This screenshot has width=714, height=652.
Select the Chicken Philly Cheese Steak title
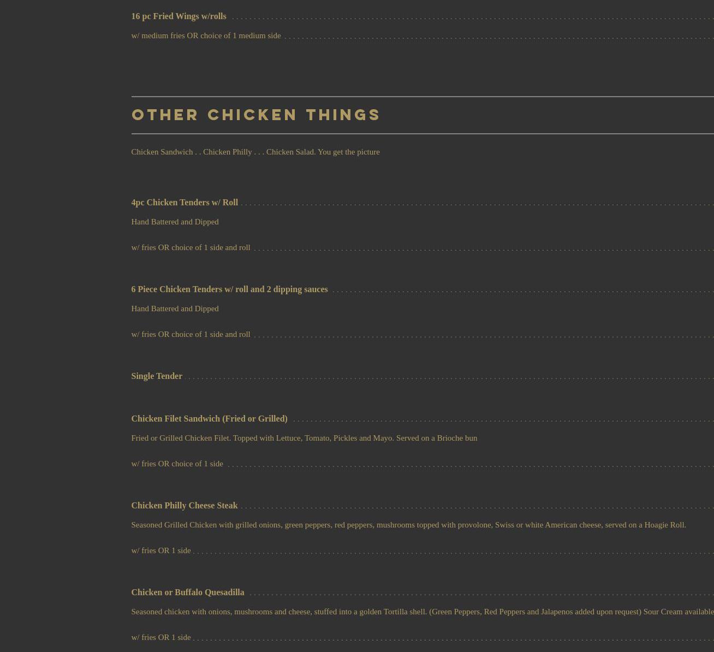pyautogui.click(x=184, y=506)
